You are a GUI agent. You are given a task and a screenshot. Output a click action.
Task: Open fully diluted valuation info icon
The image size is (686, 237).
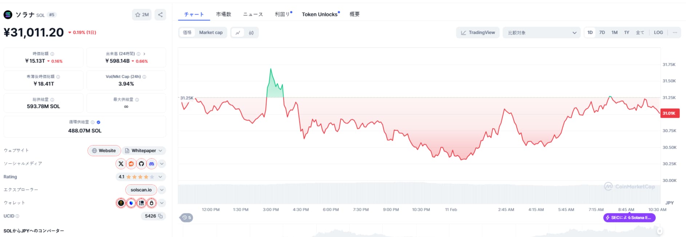(58, 77)
